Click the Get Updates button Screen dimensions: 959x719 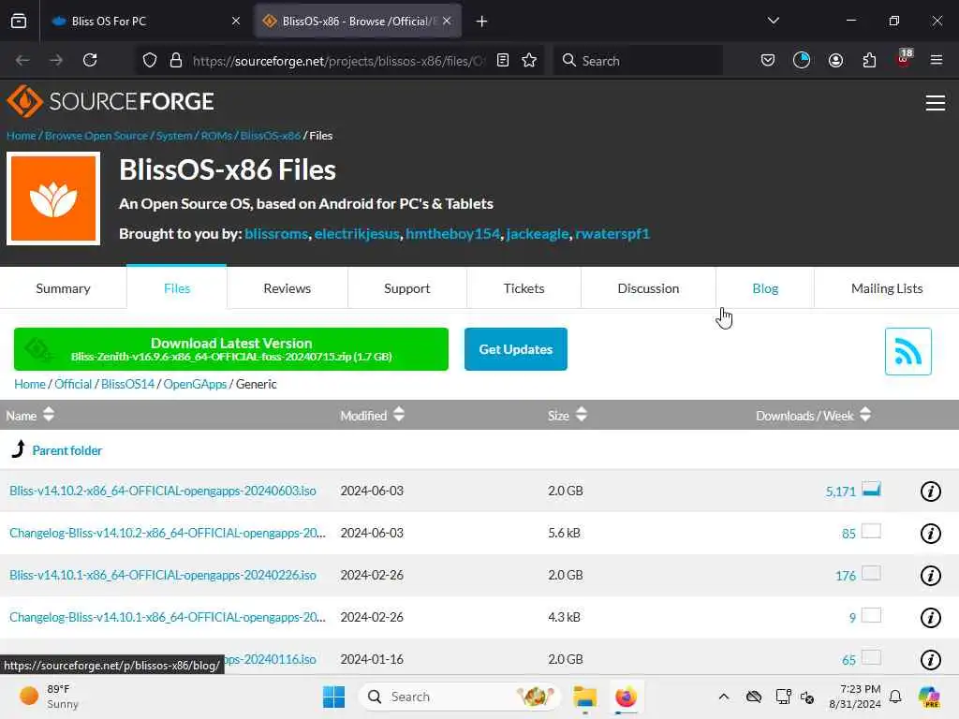click(516, 349)
